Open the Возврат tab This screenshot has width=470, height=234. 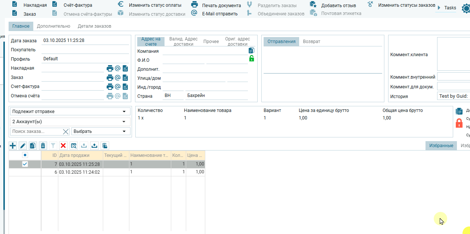coord(311,42)
